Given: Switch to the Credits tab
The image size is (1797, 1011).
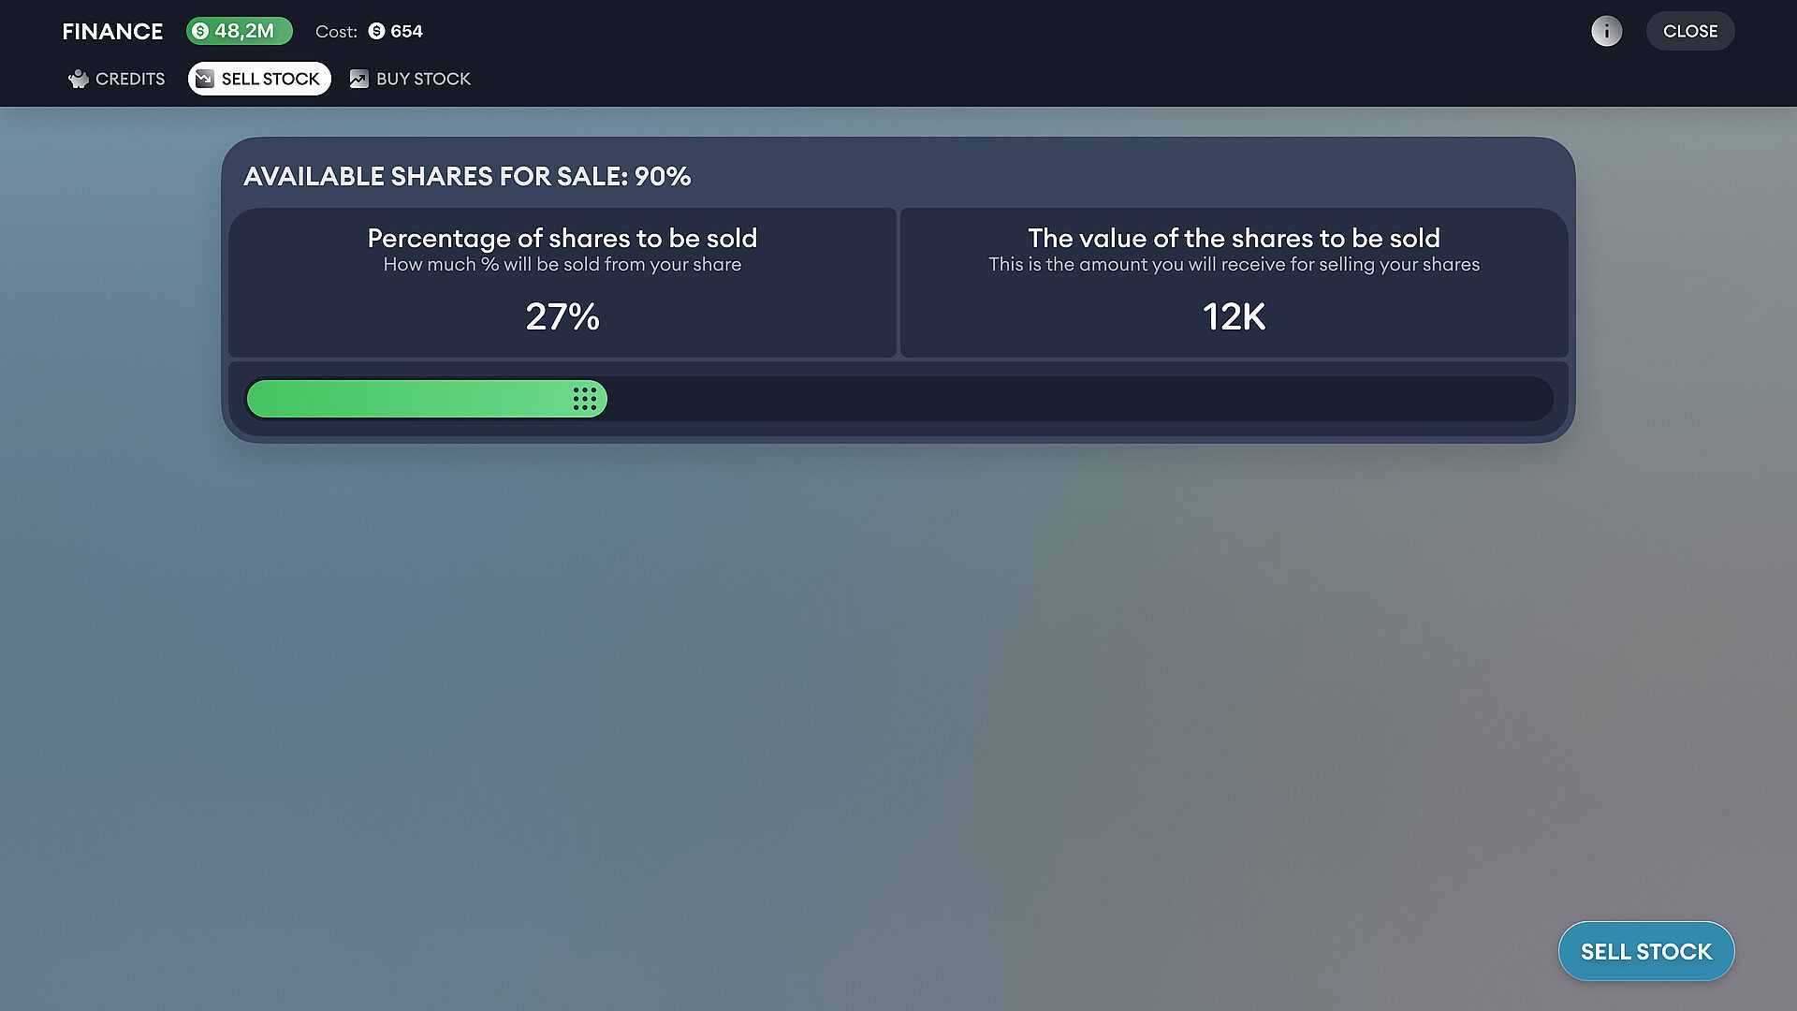Looking at the screenshot, I should click(x=129, y=79).
